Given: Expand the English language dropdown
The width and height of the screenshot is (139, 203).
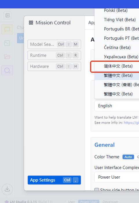Looking at the screenshot, I should pyautogui.click(x=117, y=106).
